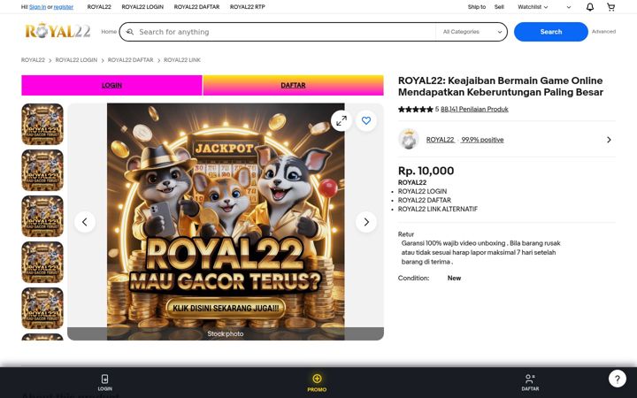Click Home link beside the logo
Image resolution: width=637 pixels, height=398 pixels.
tap(109, 32)
